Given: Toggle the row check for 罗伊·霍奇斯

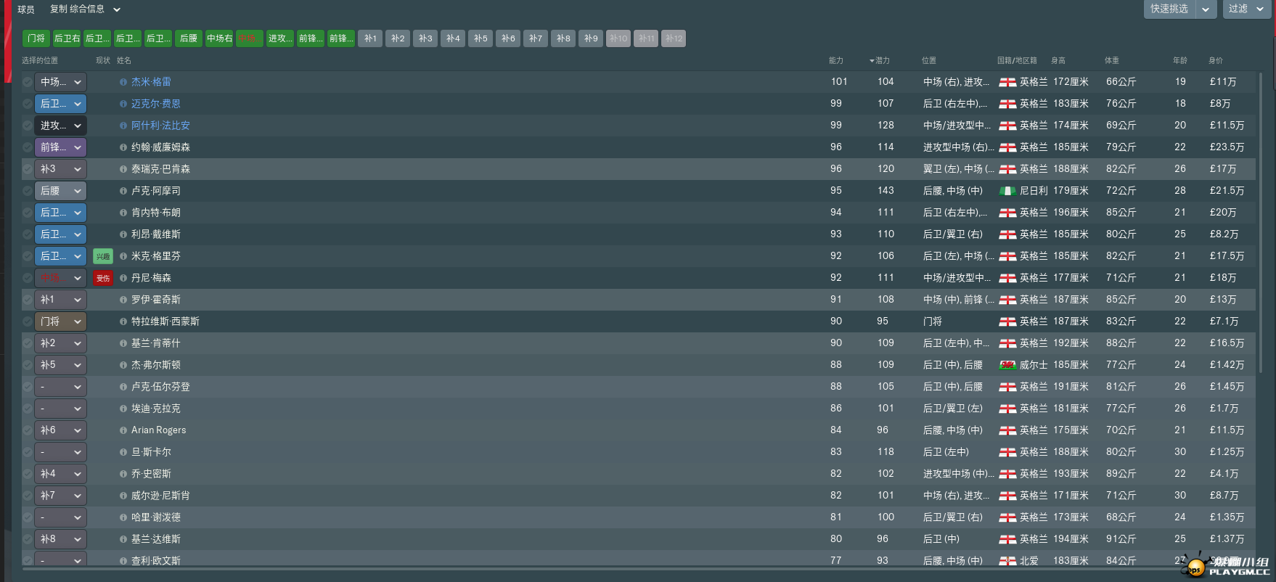Looking at the screenshot, I should 28,300.
